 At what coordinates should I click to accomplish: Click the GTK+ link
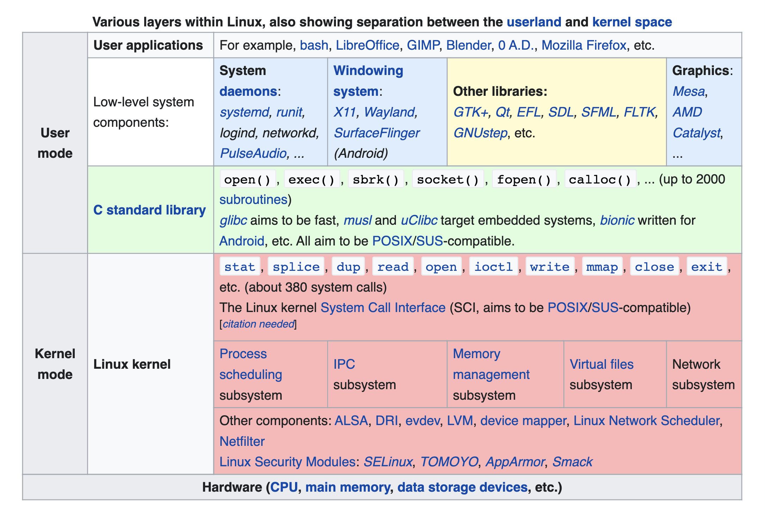471,112
